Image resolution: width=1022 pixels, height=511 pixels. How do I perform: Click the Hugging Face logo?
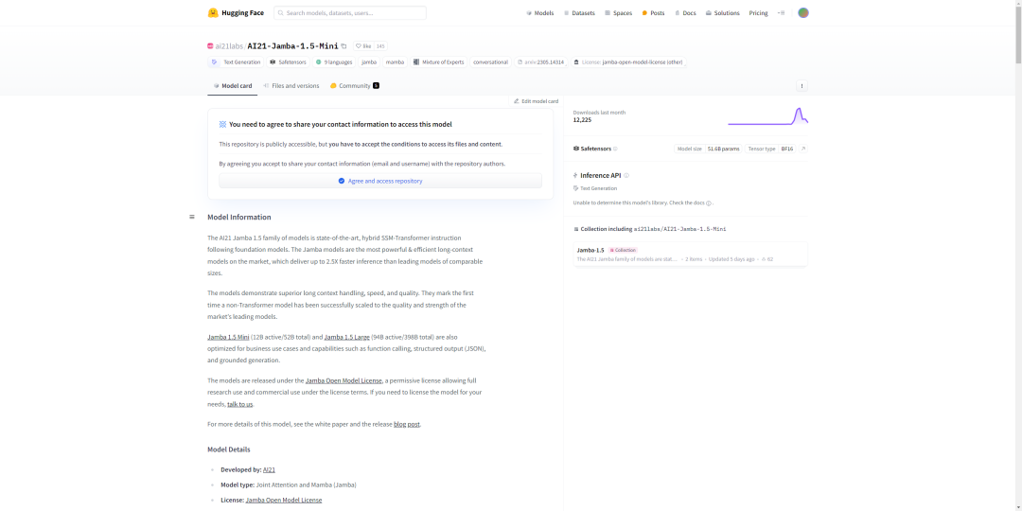point(236,13)
